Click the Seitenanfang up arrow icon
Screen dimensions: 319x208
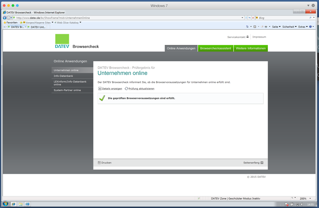[262, 163]
